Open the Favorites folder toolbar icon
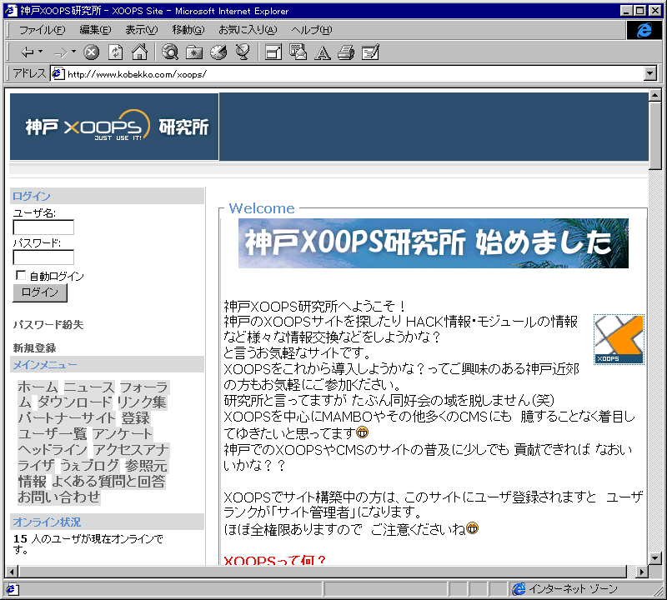This screenshot has width=667, height=600. tap(194, 52)
